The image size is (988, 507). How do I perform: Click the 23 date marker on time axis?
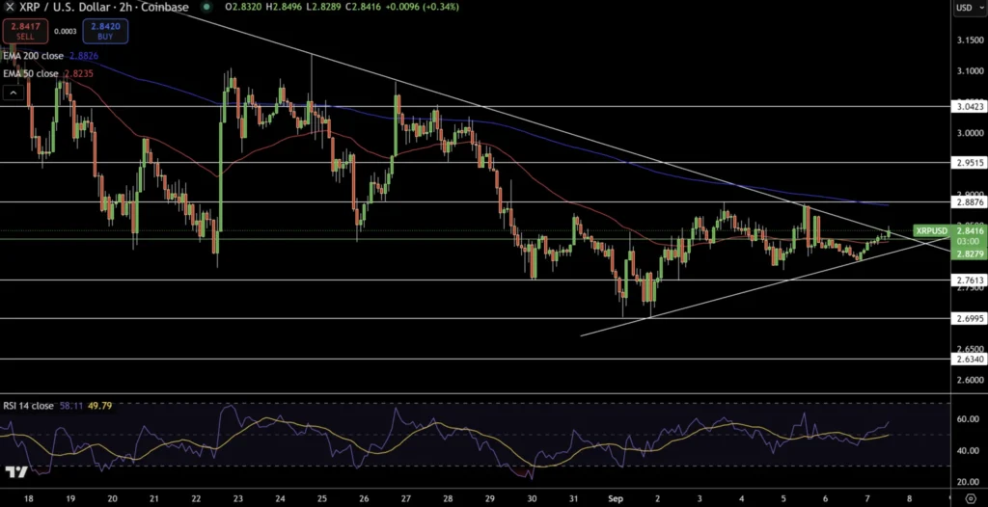(x=237, y=498)
